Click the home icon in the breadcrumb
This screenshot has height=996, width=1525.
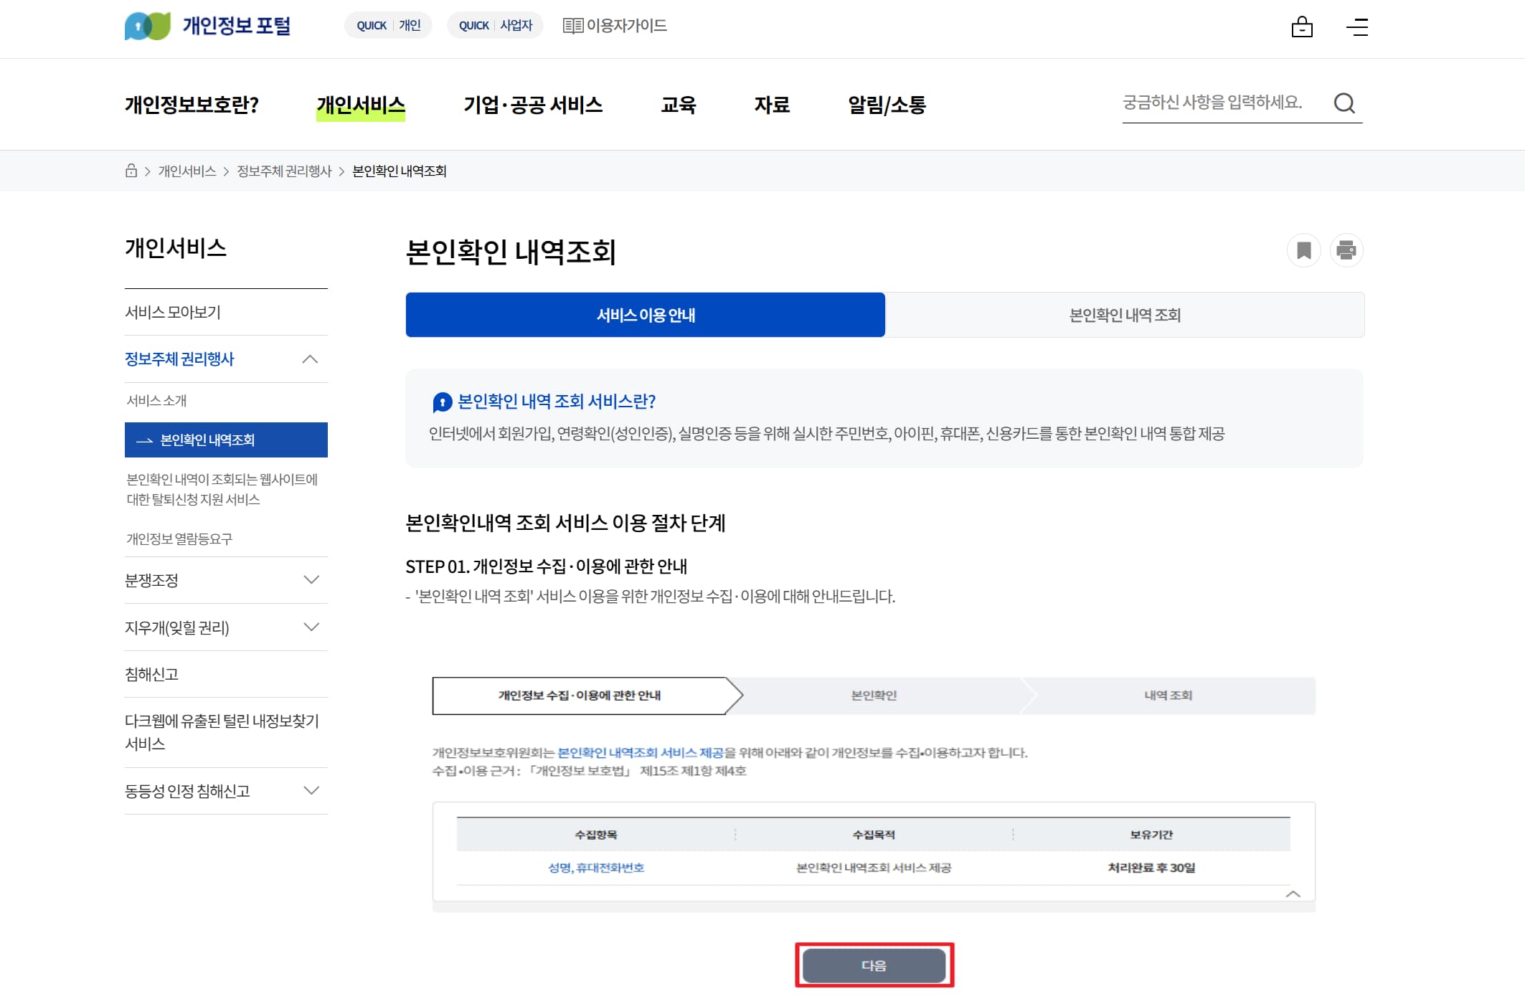[131, 170]
